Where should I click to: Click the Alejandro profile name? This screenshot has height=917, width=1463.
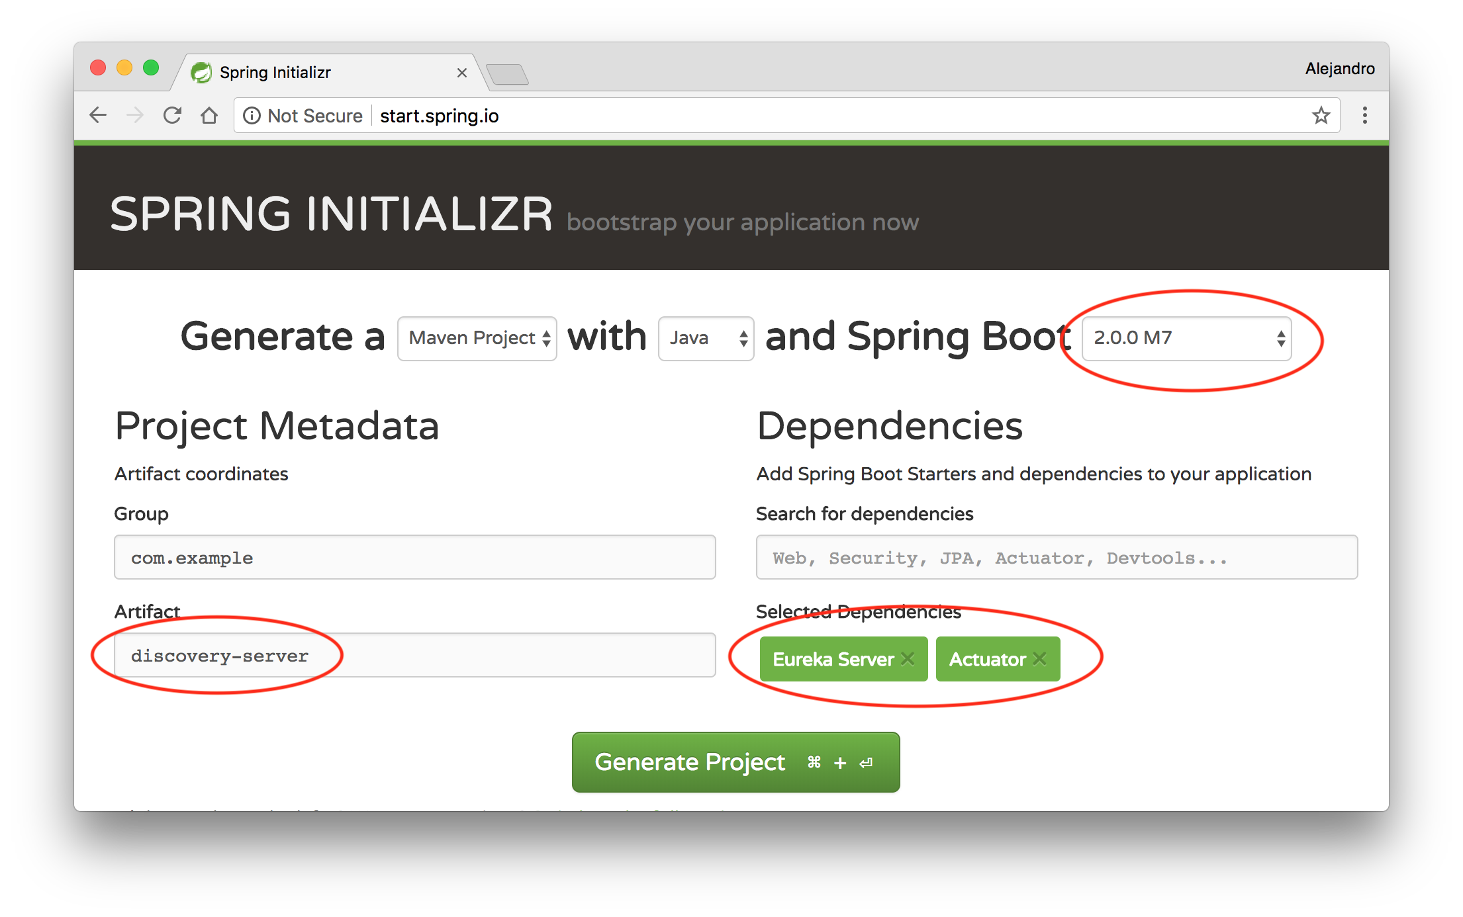(1339, 68)
